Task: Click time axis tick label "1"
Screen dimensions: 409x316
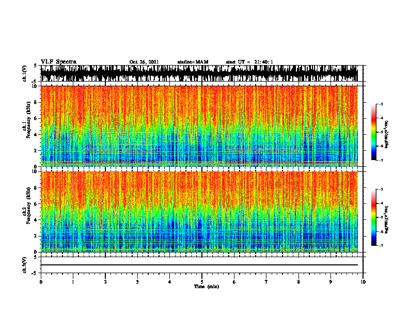Action: [x=73, y=282]
